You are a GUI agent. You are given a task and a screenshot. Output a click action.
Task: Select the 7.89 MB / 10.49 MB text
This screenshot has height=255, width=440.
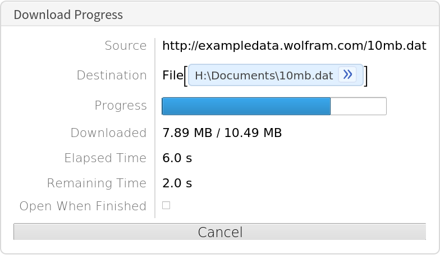[x=222, y=133]
